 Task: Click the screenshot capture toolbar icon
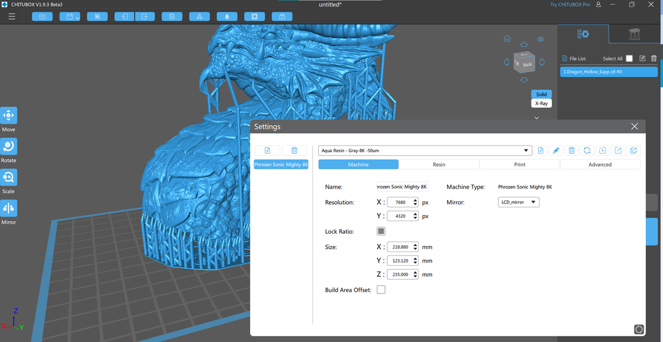(97, 17)
